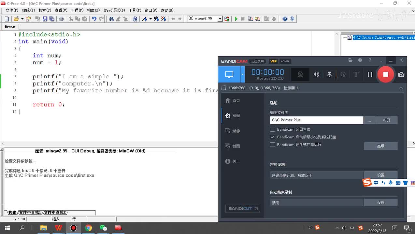
Task: Take a screenshot with Bandicam camera icon
Action: [401, 74]
